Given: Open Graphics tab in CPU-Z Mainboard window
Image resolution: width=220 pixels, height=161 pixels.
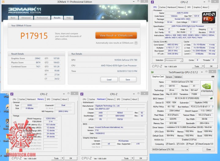Looking at the screenshot, I should [127, 99].
